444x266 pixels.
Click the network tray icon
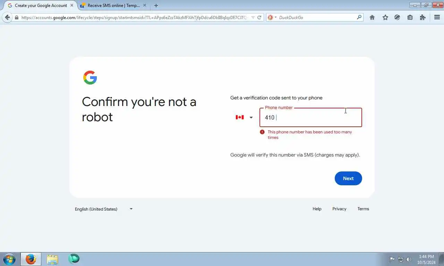pos(401,259)
